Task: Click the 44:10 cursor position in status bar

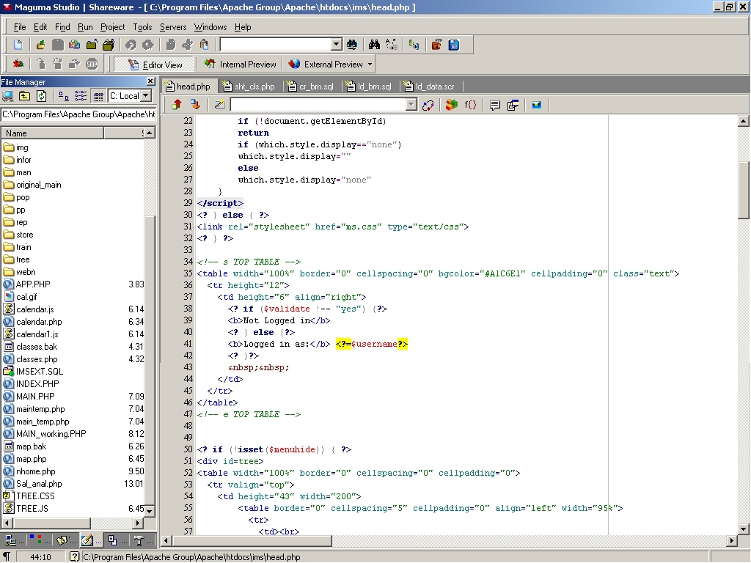Action: [40, 557]
